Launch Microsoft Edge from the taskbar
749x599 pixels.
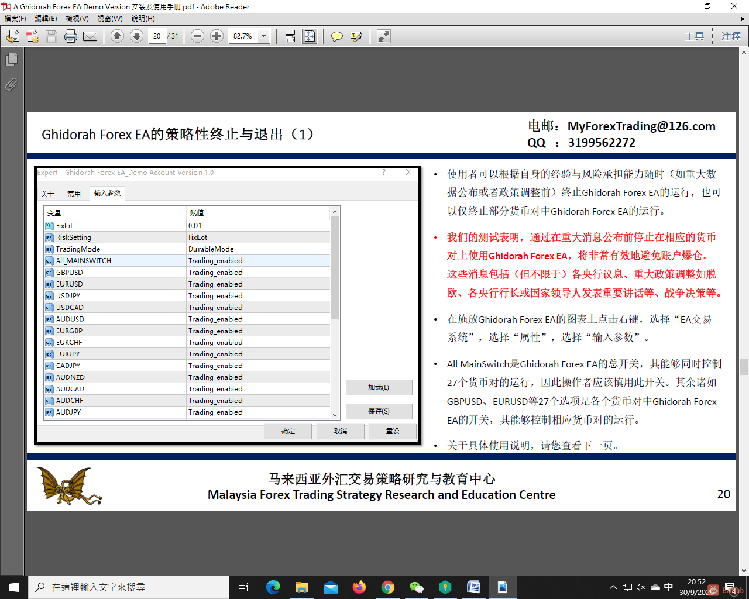tap(273, 587)
